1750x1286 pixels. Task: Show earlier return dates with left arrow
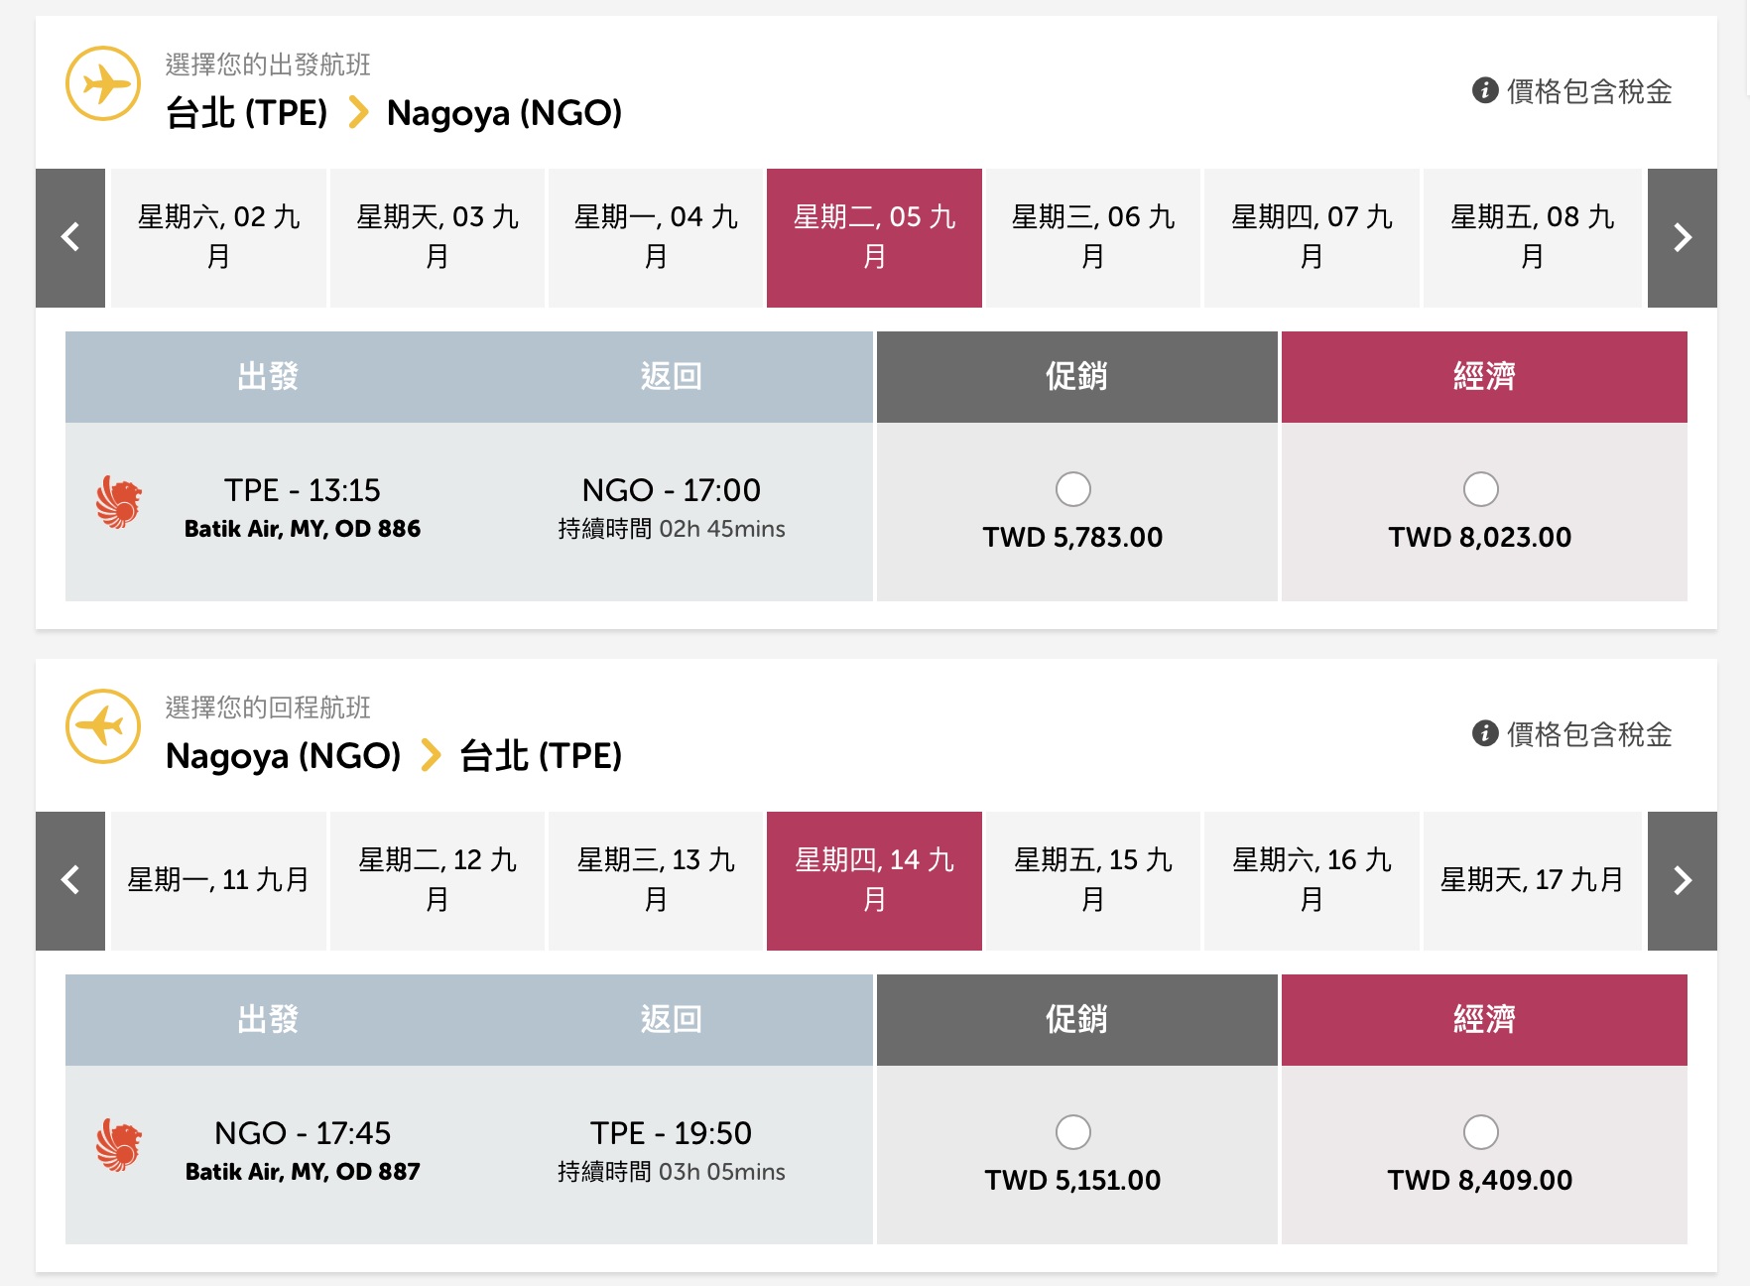click(x=70, y=880)
